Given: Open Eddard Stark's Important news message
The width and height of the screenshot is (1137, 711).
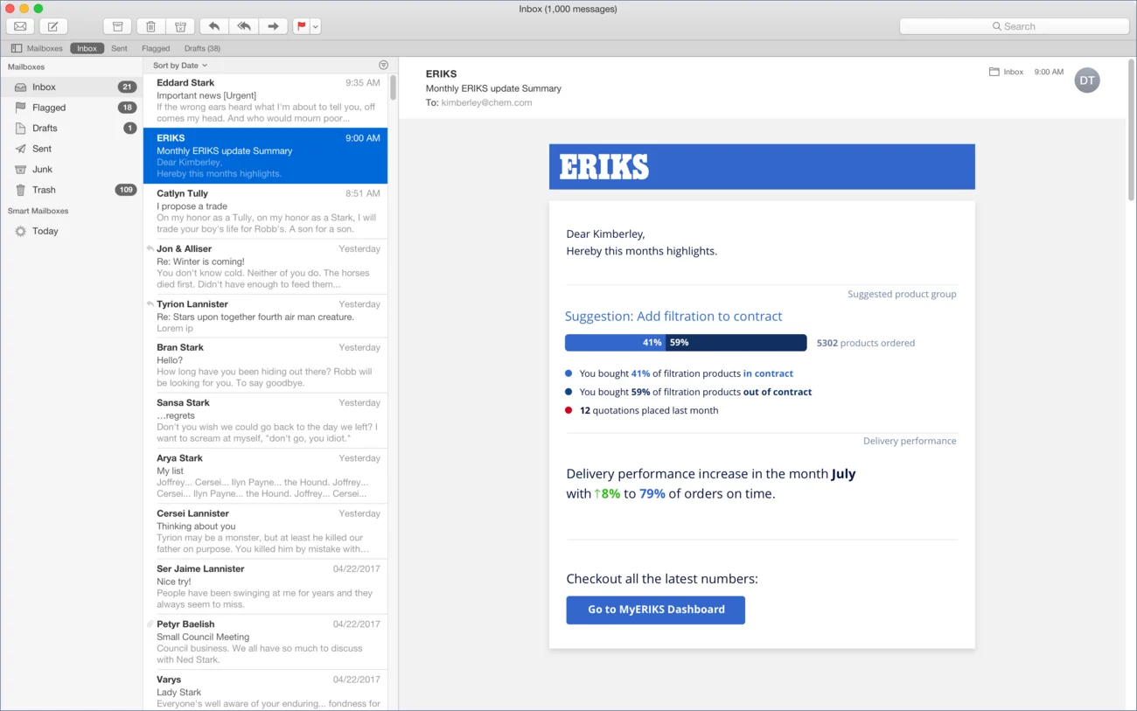Looking at the screenshot, I should 265,100.
